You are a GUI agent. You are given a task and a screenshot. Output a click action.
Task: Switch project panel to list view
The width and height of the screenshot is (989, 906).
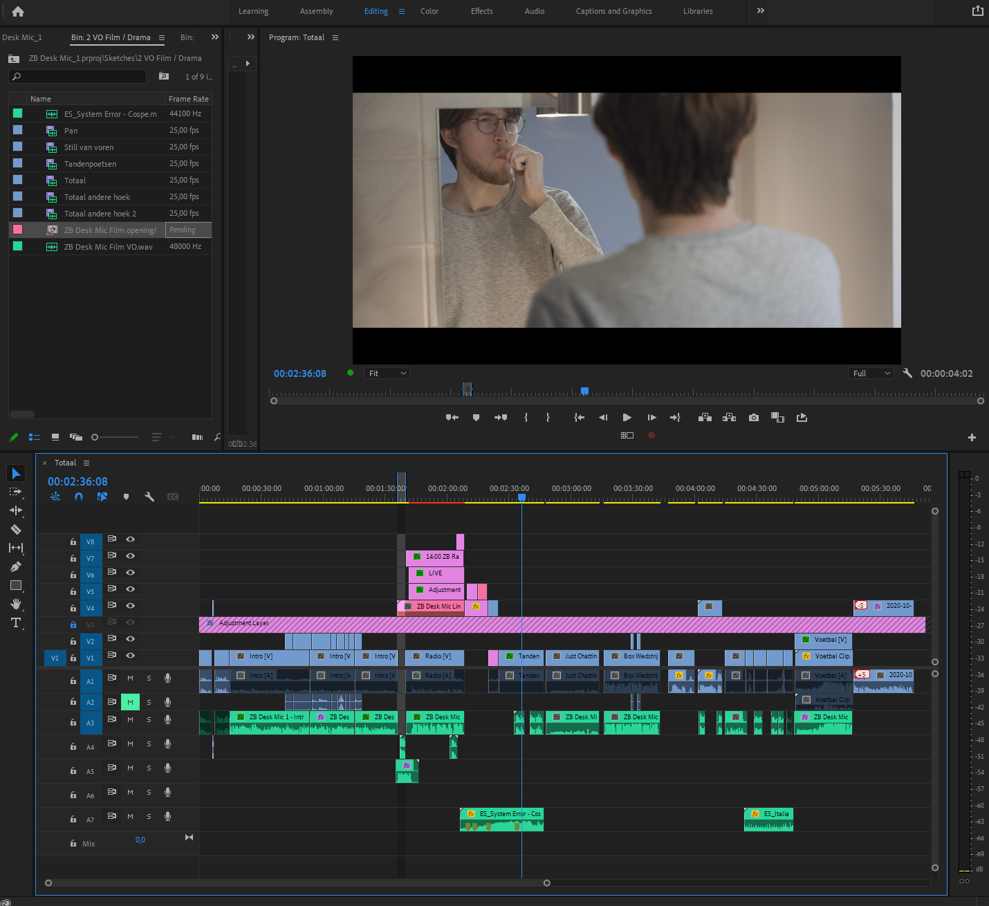35,437
